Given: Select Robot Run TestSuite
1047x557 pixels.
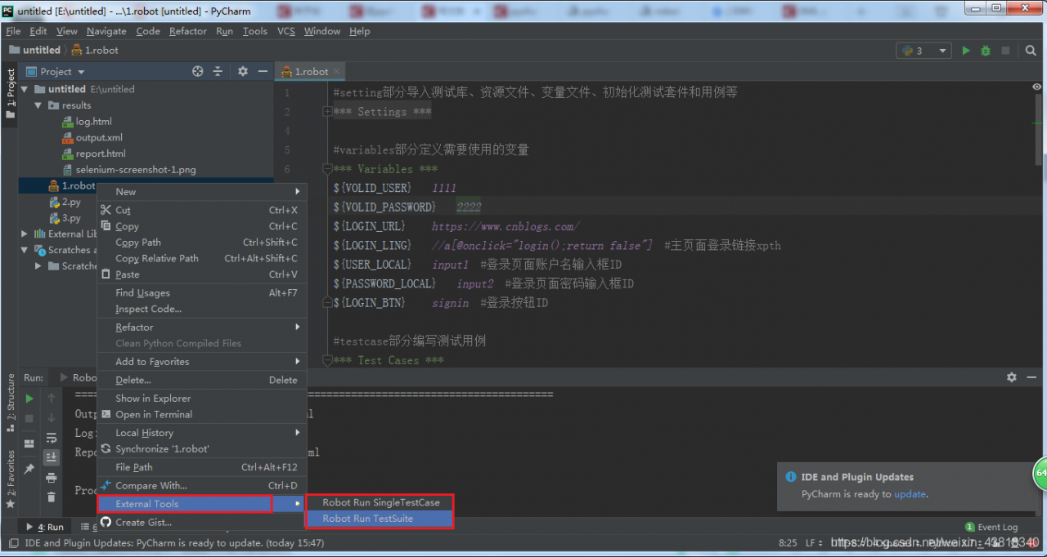Looking at the screenshot, I should (x=380, y=519).
